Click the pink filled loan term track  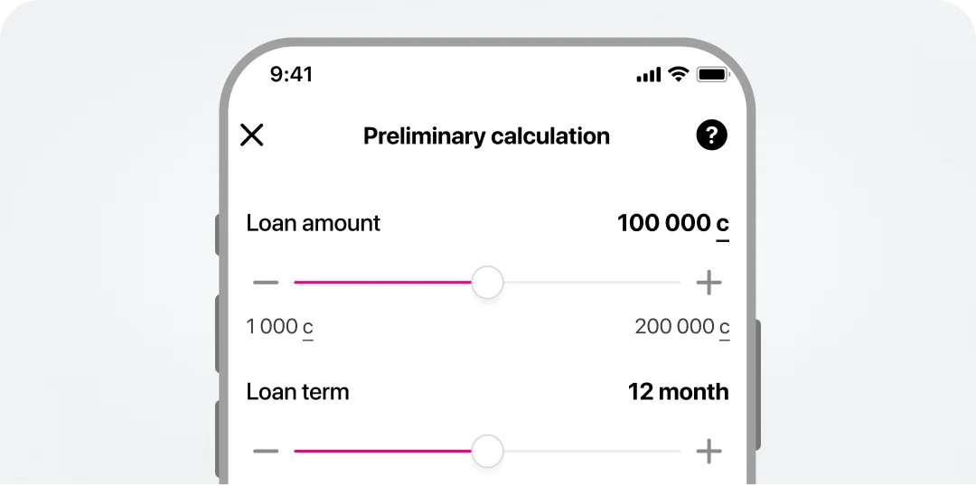381,451
